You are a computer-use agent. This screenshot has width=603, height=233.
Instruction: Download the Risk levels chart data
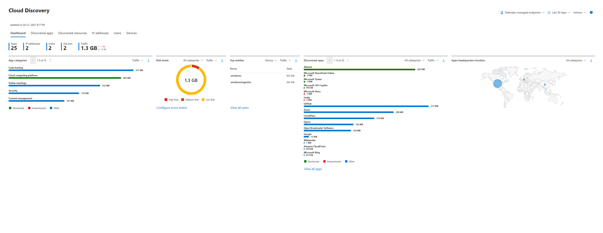tap(222, 61)
